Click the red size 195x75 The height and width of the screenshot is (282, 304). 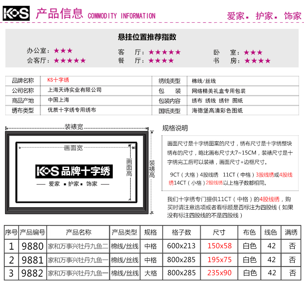pyautogui.click(x=220, y=260)
